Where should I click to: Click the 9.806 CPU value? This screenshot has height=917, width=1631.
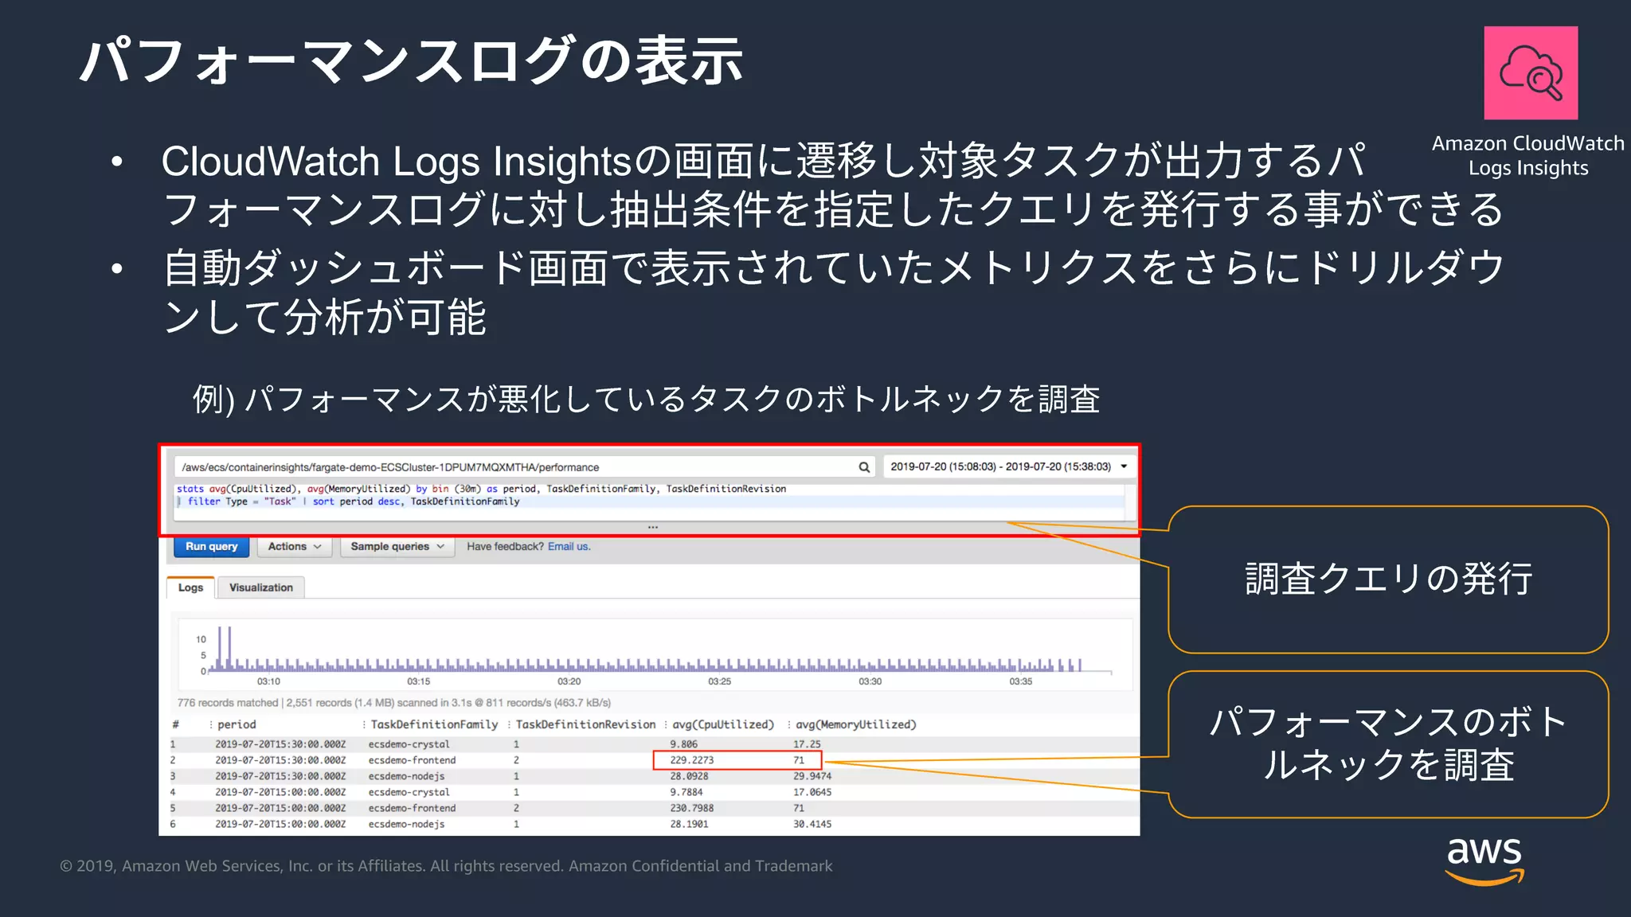(683, 744)
